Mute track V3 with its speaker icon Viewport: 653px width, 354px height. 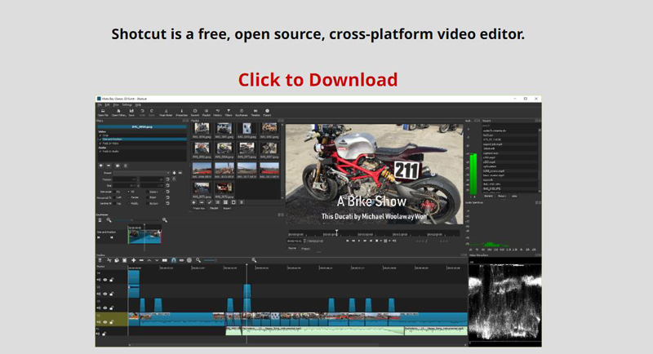[98, 294]
